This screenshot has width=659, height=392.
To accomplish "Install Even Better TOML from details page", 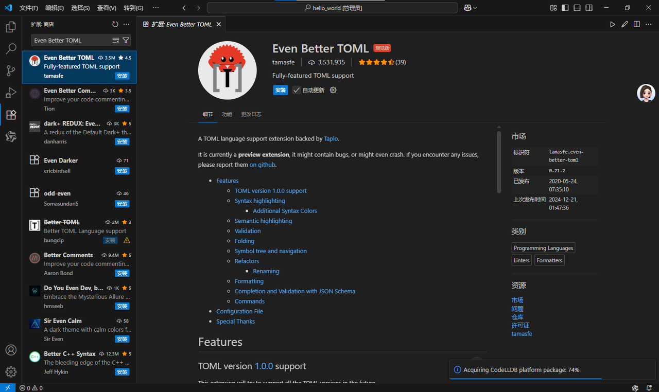I will [x=281, y=90].
